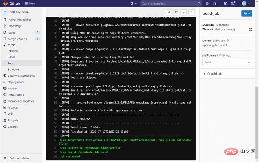
Task: Click the GitLab fox logo
Action: pyautogui.click(x=5, y=3)
